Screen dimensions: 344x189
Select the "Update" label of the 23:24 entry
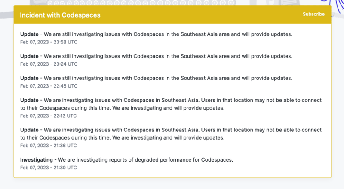29,56
